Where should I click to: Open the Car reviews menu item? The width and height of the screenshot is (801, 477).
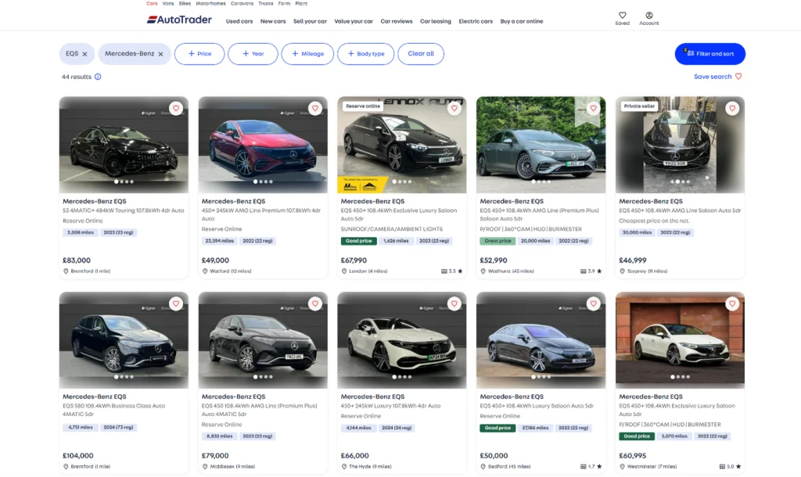click(x=397, y=21)
